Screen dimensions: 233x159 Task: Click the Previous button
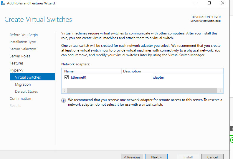point(132,157)
